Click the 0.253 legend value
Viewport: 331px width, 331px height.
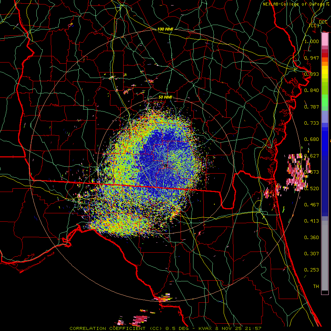(x=312, y=270)
